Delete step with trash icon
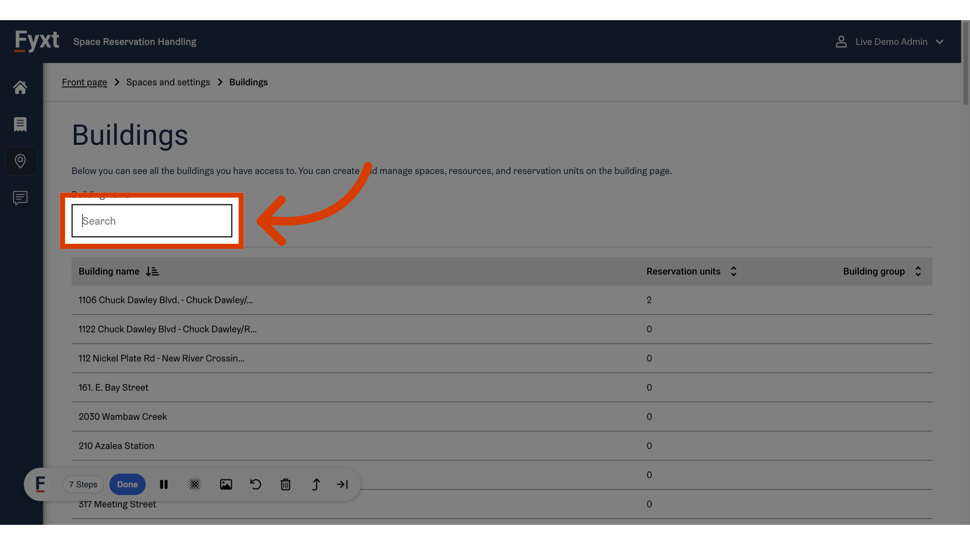The width and height of the screenshot is (970, 545). coord(285,484)
